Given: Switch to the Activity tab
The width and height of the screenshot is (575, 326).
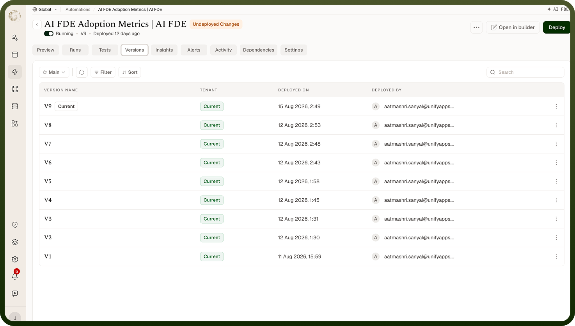Looking at the screenshot, I should (224, 50).
